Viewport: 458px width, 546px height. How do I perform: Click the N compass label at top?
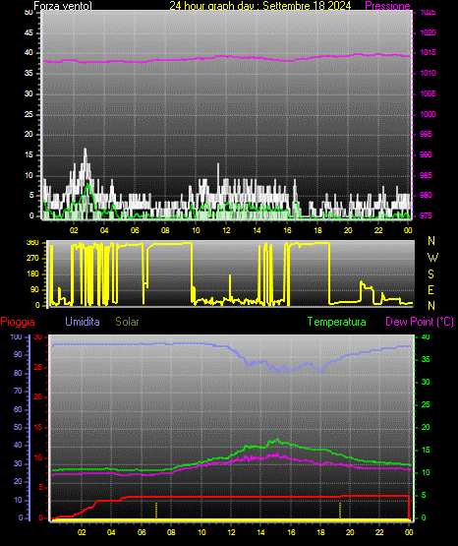pos(431,241)
